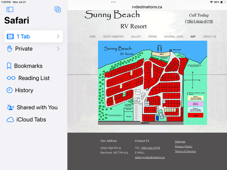
Task: Open the Pricing menu page
Action: click(x=153, y=36)
